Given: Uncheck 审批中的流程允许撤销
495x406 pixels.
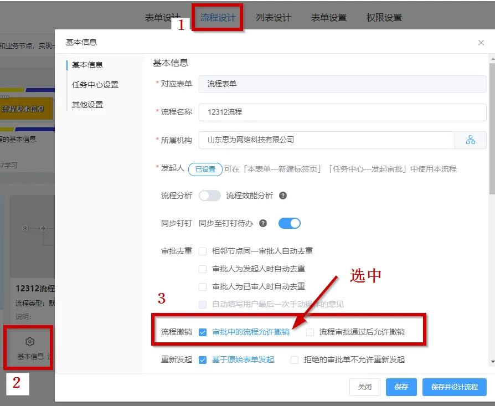Looking at the screenshot, I should (x=203, y=332).
